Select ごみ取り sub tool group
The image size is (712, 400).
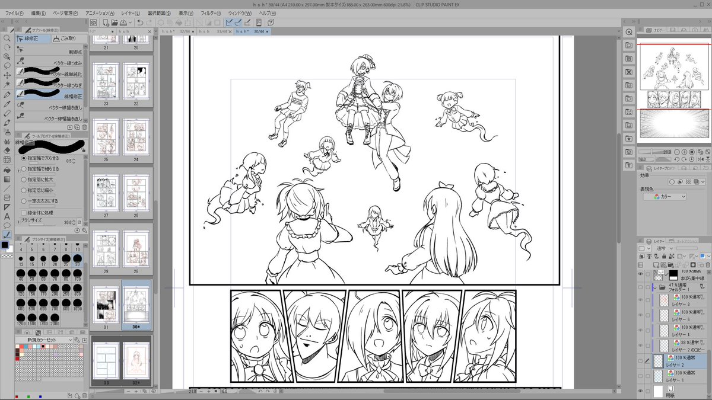(x=69, y=39)
